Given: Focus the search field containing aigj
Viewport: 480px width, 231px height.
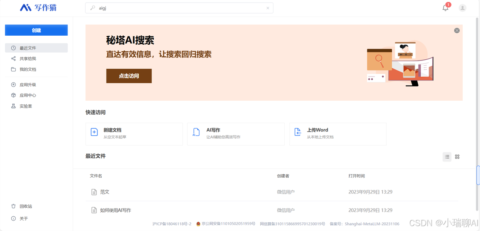Looking at the screenshot, I should 179,8.
